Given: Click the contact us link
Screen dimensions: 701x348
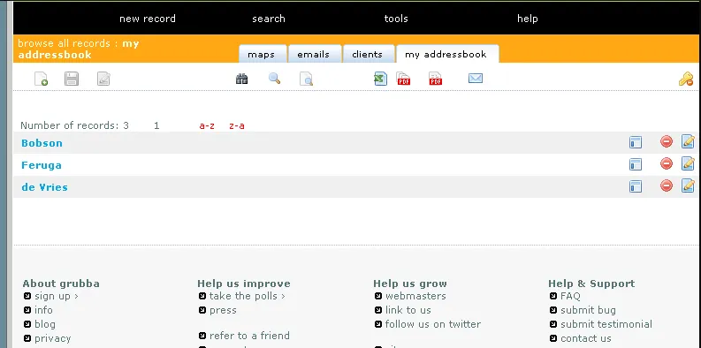Looking at the screenshot, I should [x=586, y=338].
